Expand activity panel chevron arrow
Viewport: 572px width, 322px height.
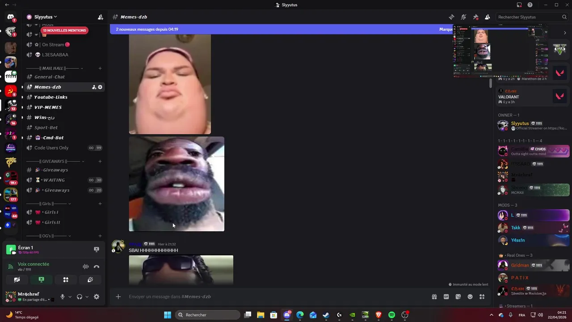click(x=565, y=33)
